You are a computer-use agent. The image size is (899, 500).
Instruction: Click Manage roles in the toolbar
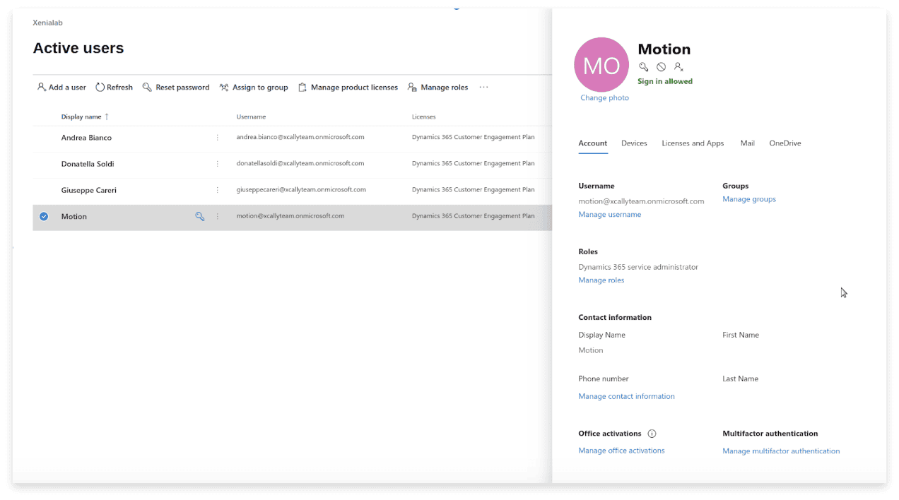[437, 88]
